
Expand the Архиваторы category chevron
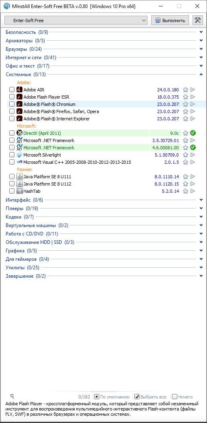201,41
